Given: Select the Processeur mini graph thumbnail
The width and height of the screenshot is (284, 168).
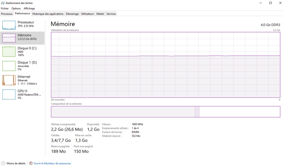Looking at the screenshot, I should 9,25.
